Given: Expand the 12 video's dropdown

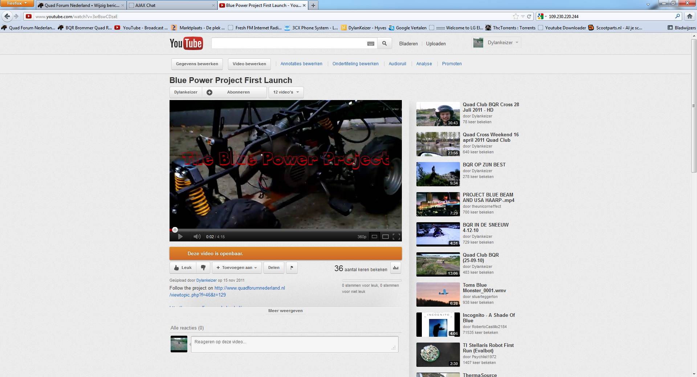Looking at the screenshot, I should [x=286, y=92].
